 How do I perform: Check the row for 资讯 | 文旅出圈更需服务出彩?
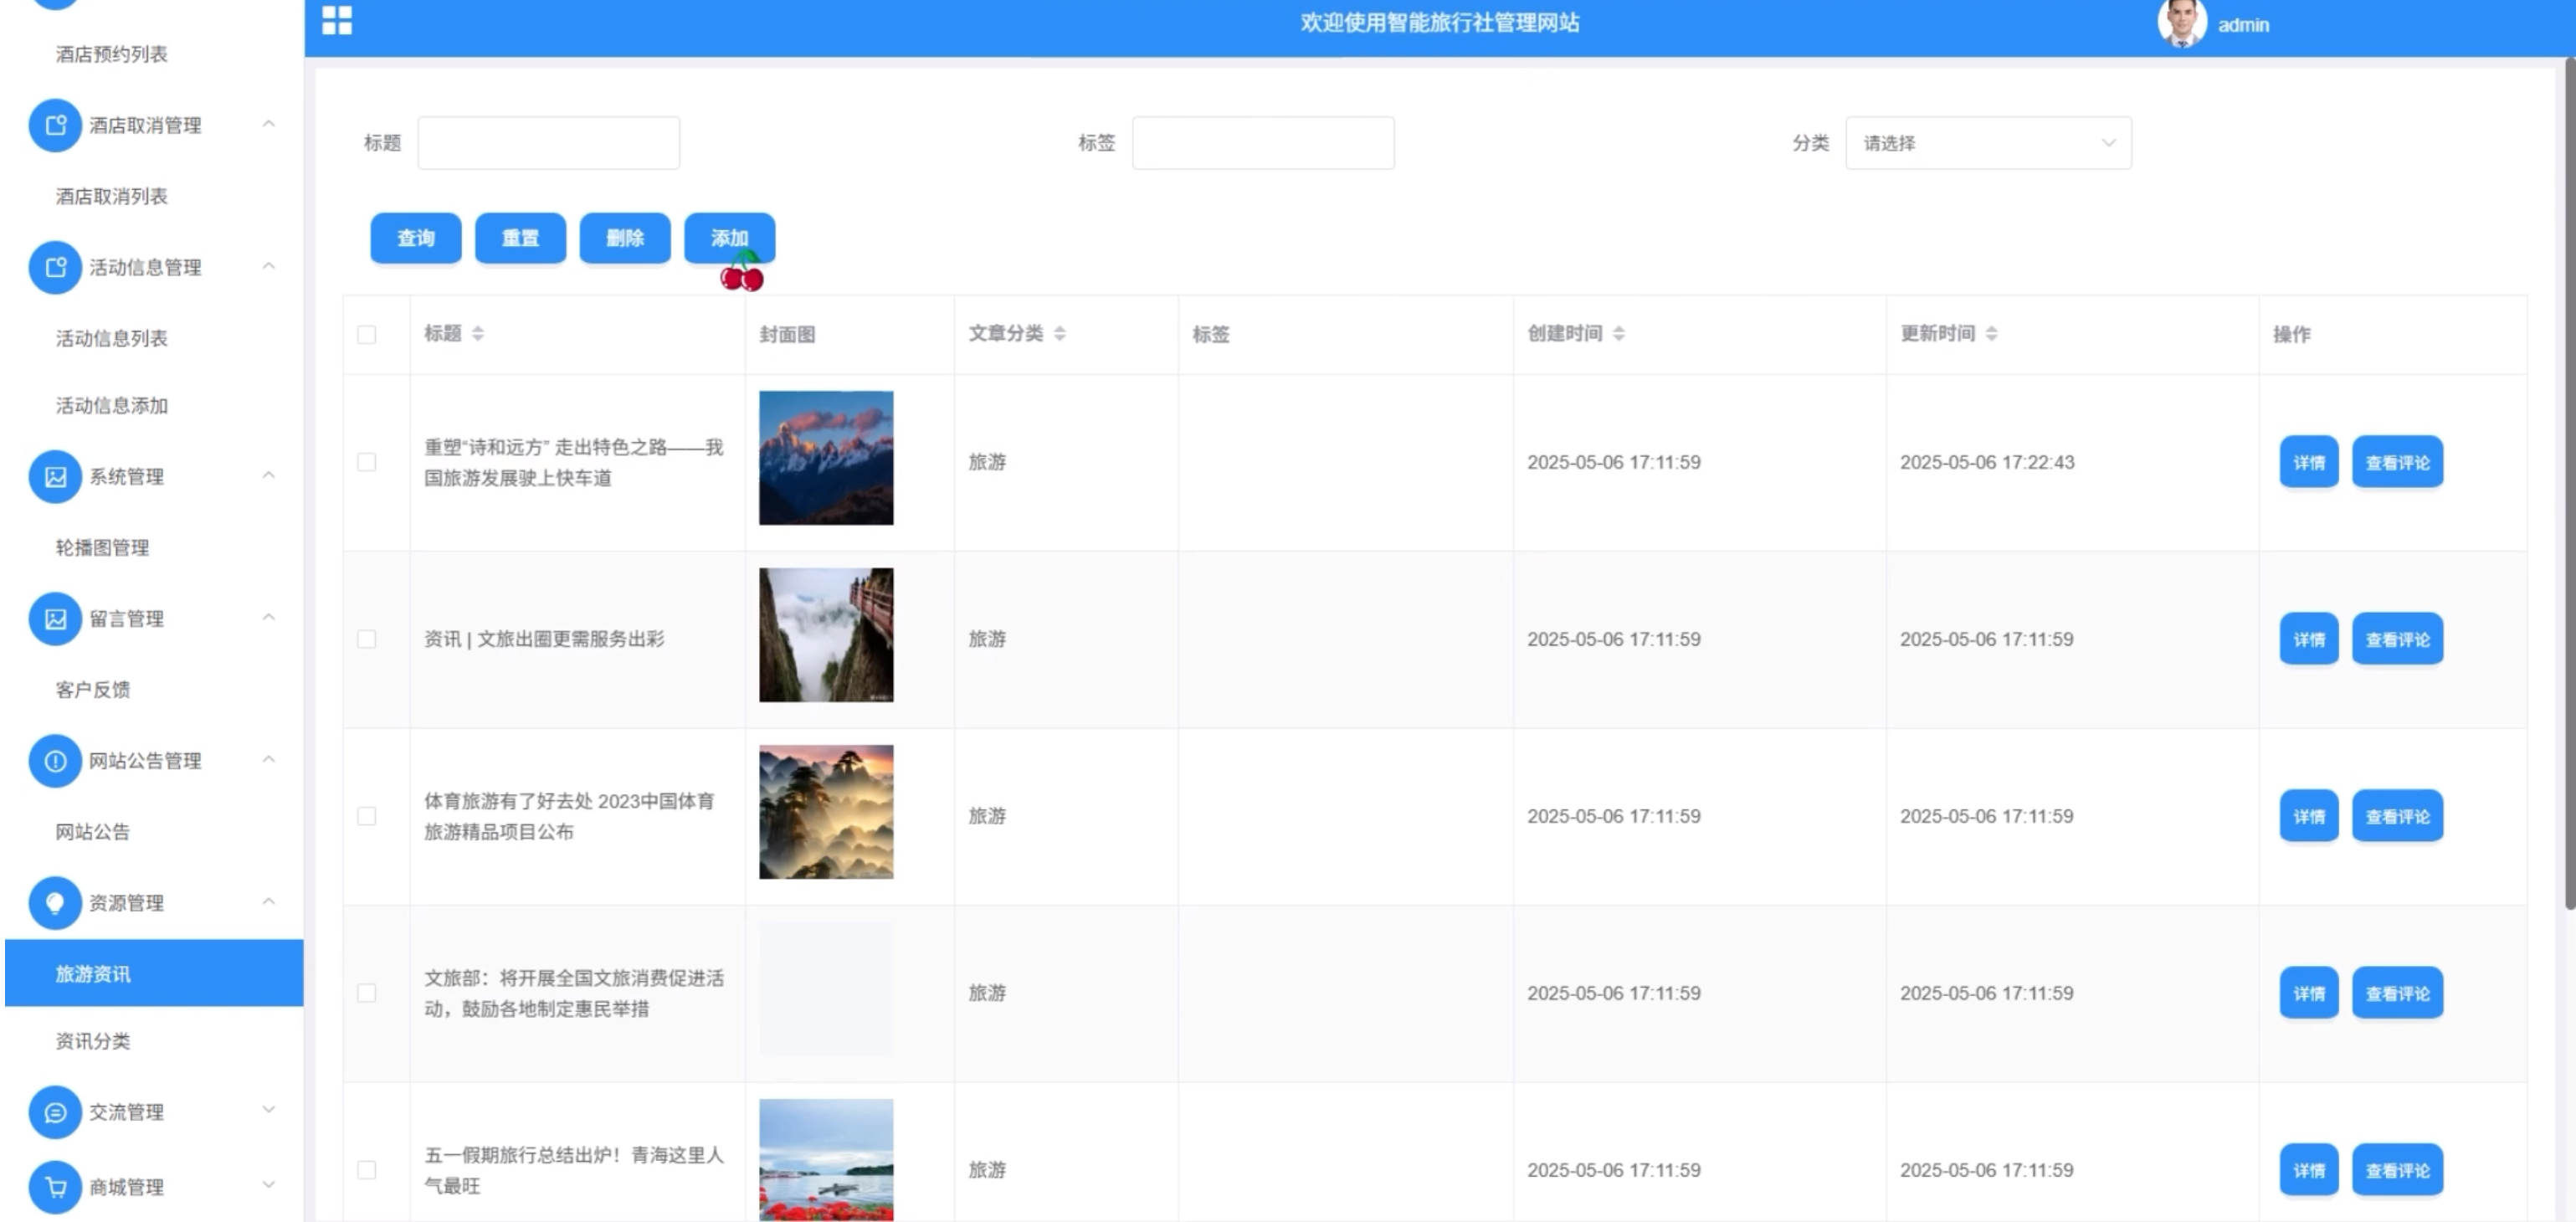click(367, 639)
